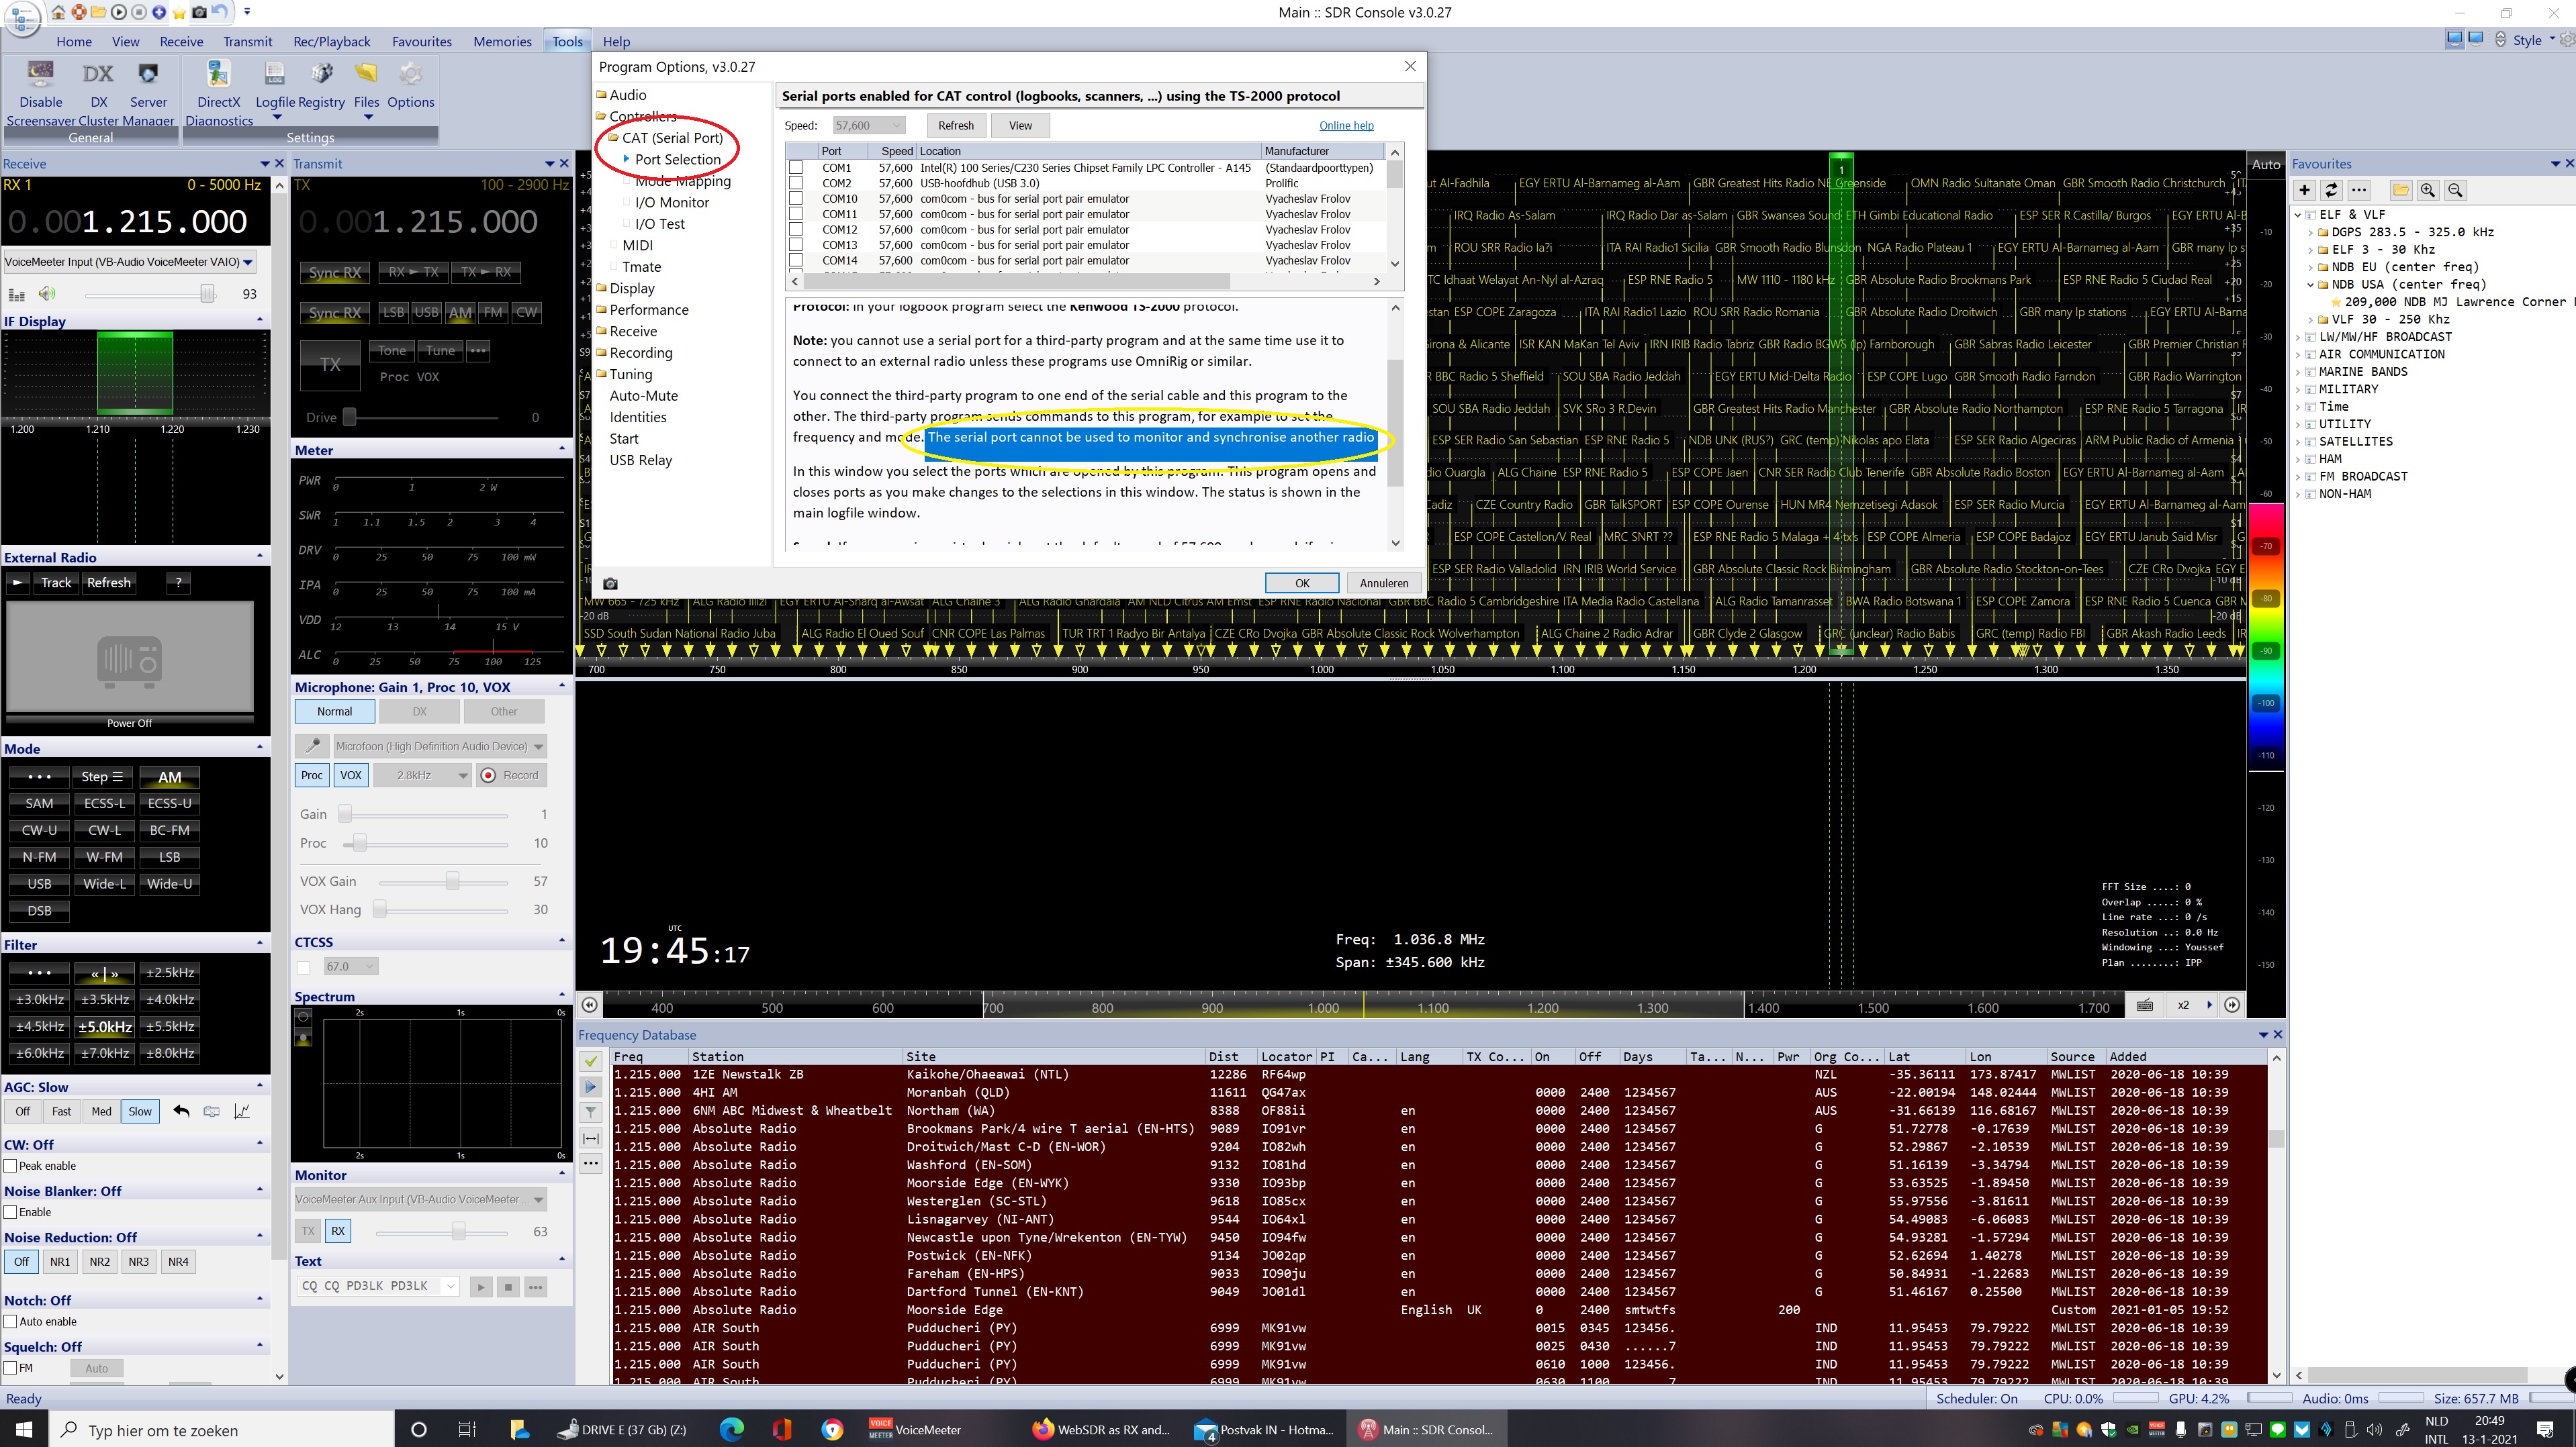Select the ±4.0kHz filter bandwidth
Viewport: 2576px width, 1447px height.
[169, 999]
